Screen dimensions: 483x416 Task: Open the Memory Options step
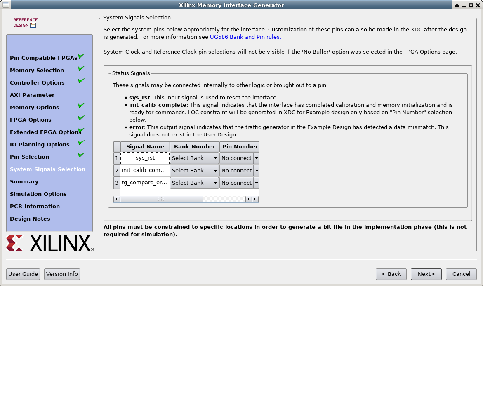(x=35, y=107)
